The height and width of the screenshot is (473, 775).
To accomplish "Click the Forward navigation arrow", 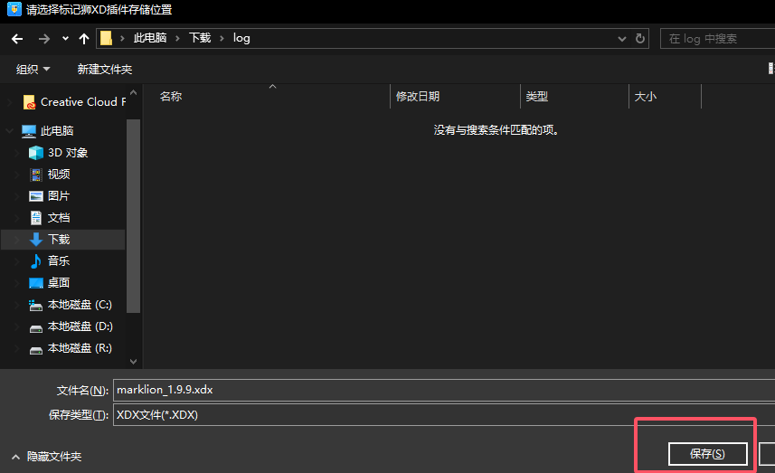I will pyautogui.click(x=44, y=39).
